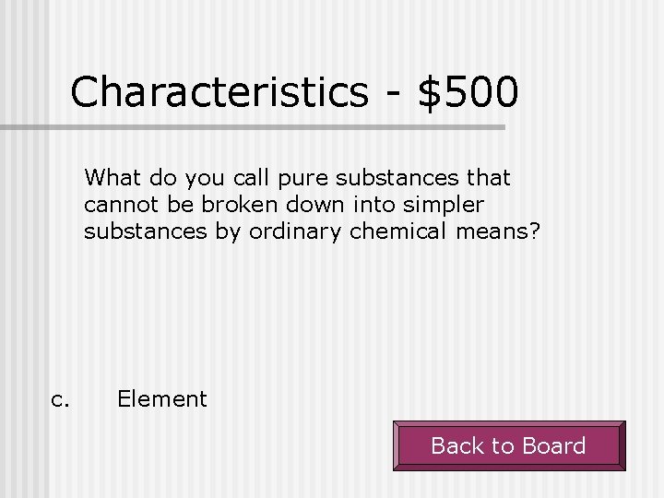Screen dimensions: 664x498
Task: Click the $500 value in title
Action: (468, 92)
